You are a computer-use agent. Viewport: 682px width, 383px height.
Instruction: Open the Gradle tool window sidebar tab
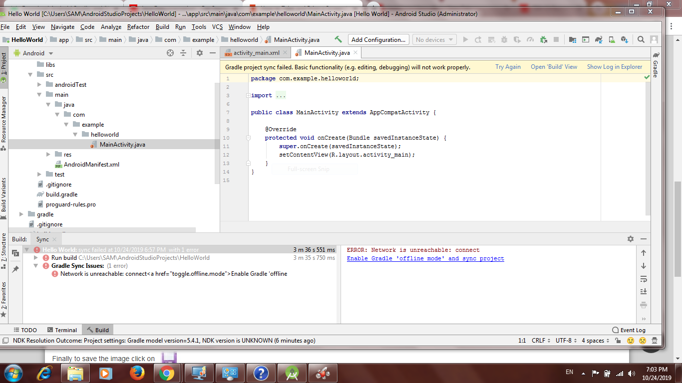pos(656,65)
